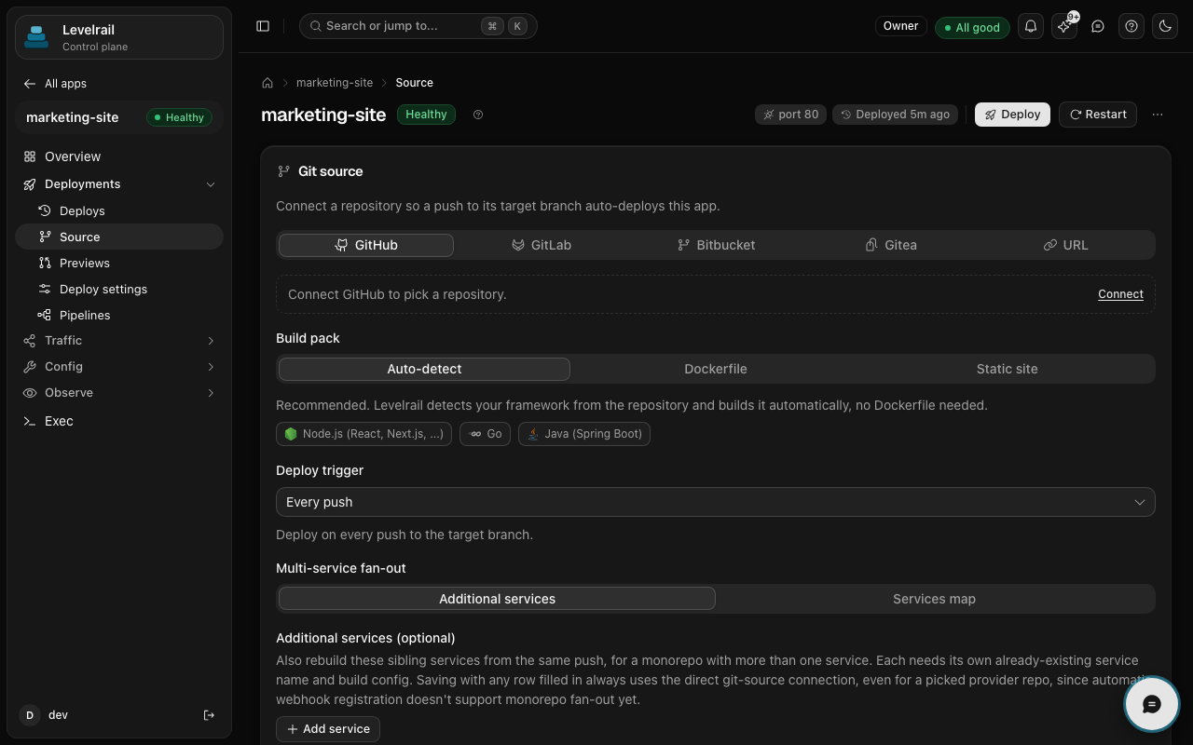Toggle dark mode moon icon
1193x745 pixels.
click(x=1165, y=27)
